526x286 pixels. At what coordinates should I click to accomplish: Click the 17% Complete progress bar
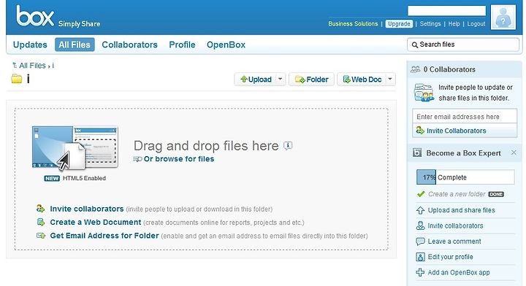(465, 177)
